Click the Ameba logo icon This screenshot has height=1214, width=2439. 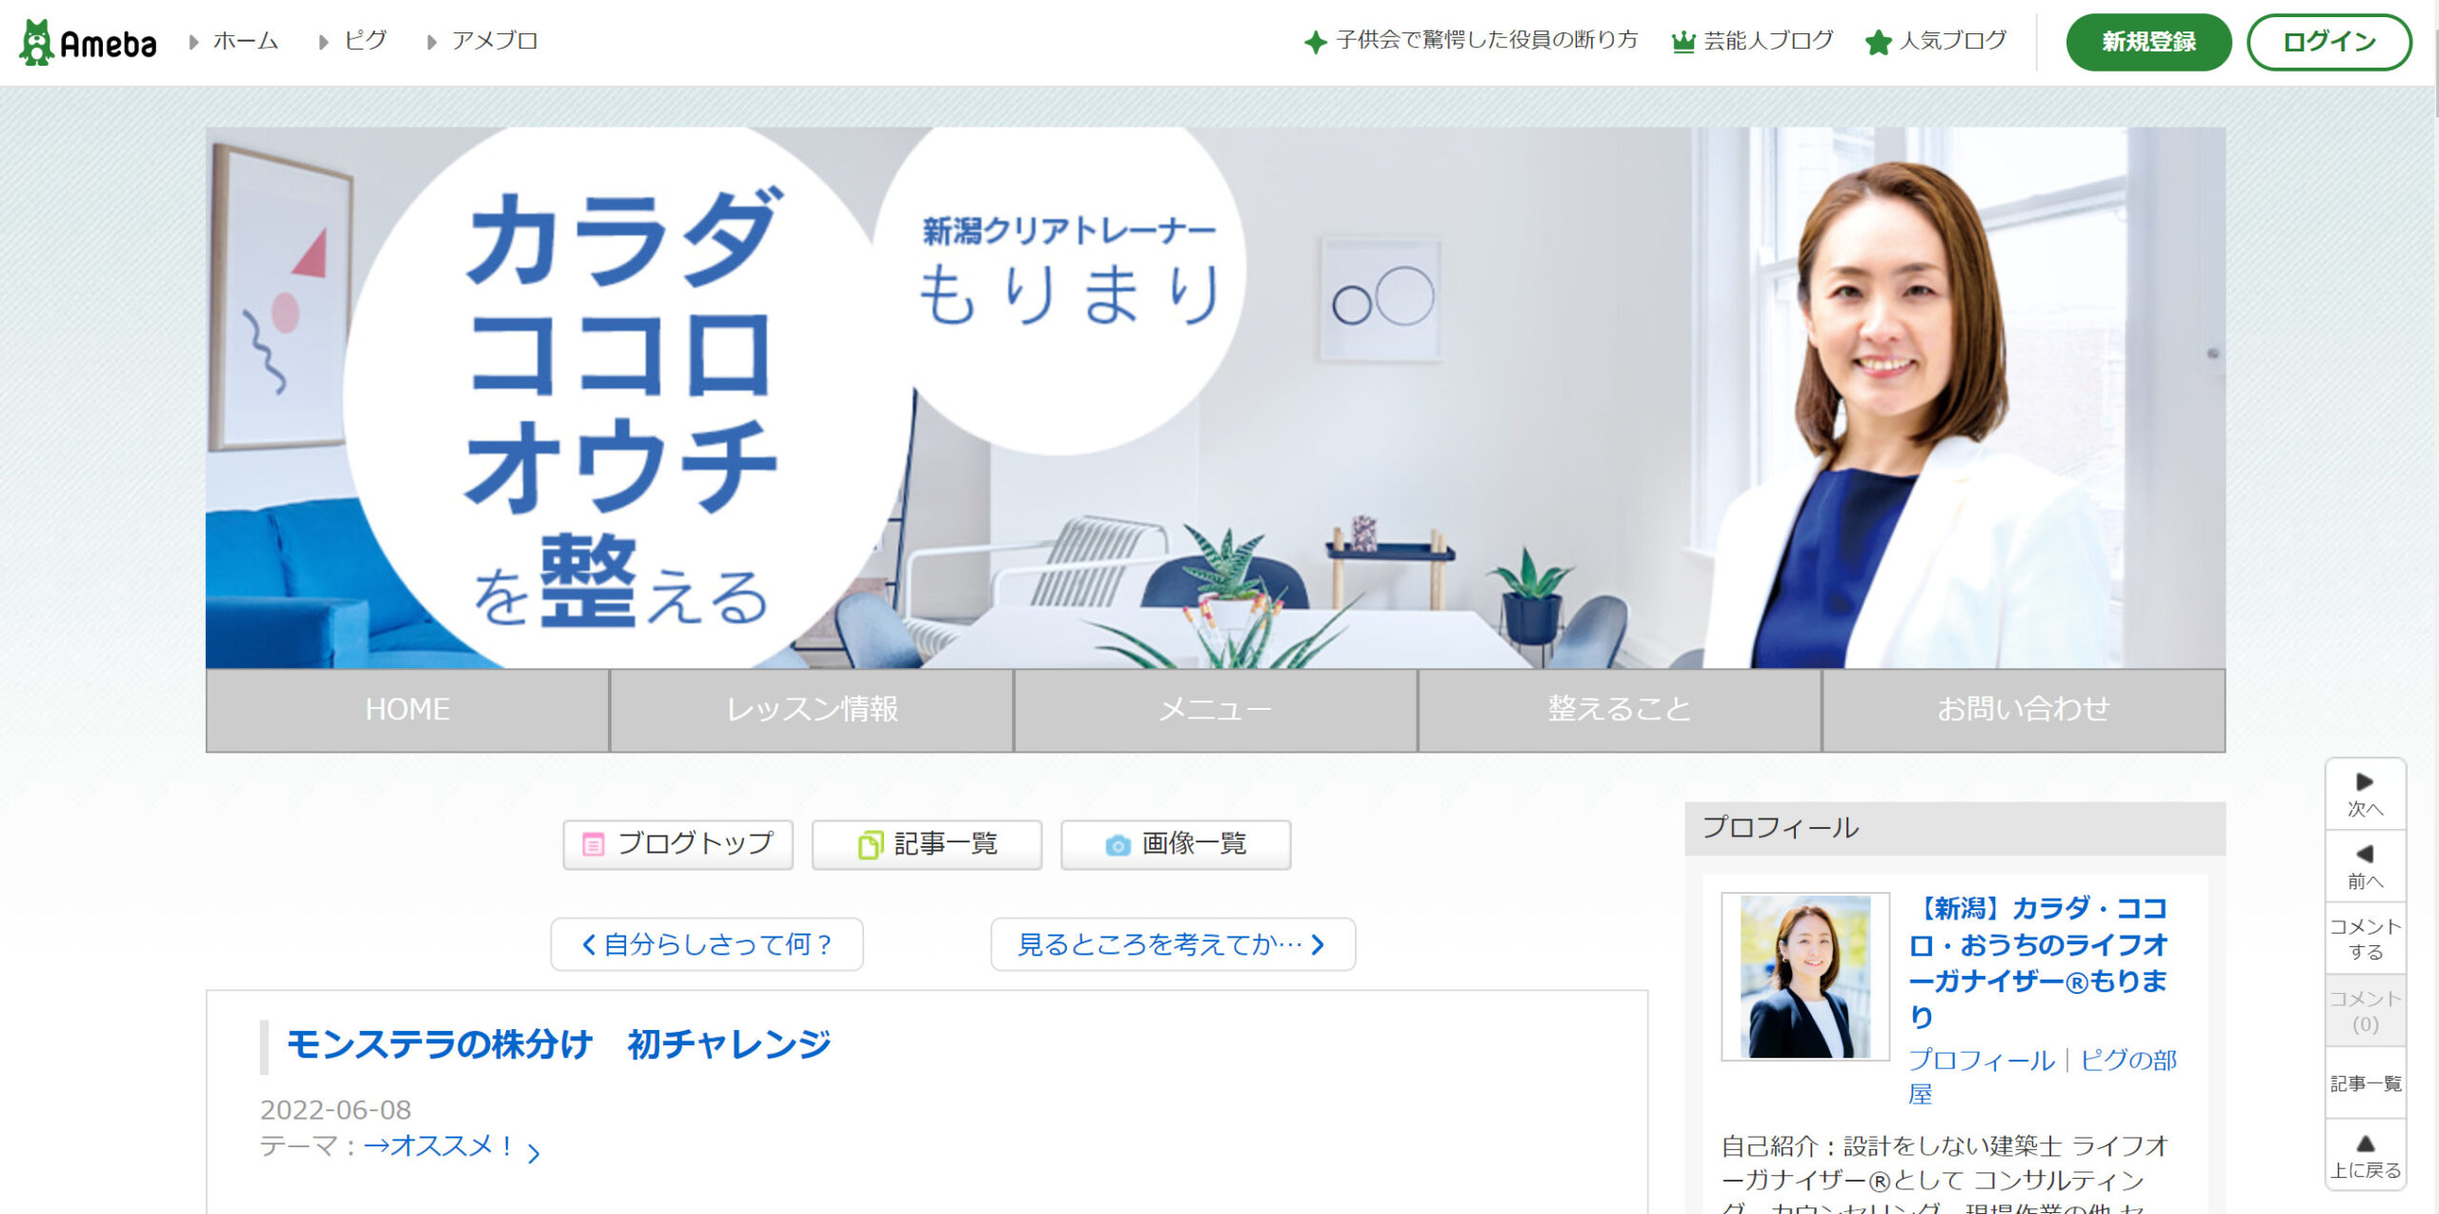36,42
